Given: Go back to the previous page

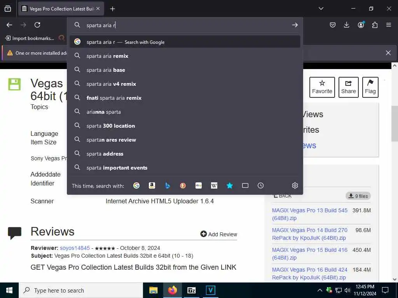Looking at the screenshot, I should pos(9,25).
